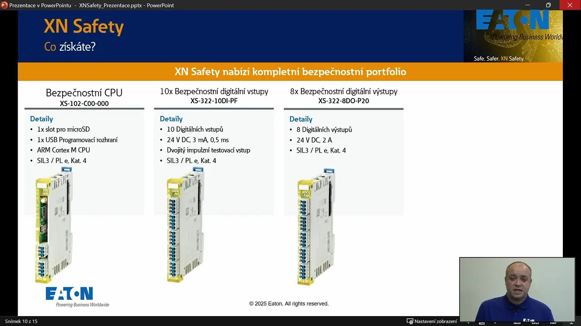Viewport: 581px width, 326px height.
Task: Click the Snímek 10 z 15 indicator
Action: tap(21, 321)
